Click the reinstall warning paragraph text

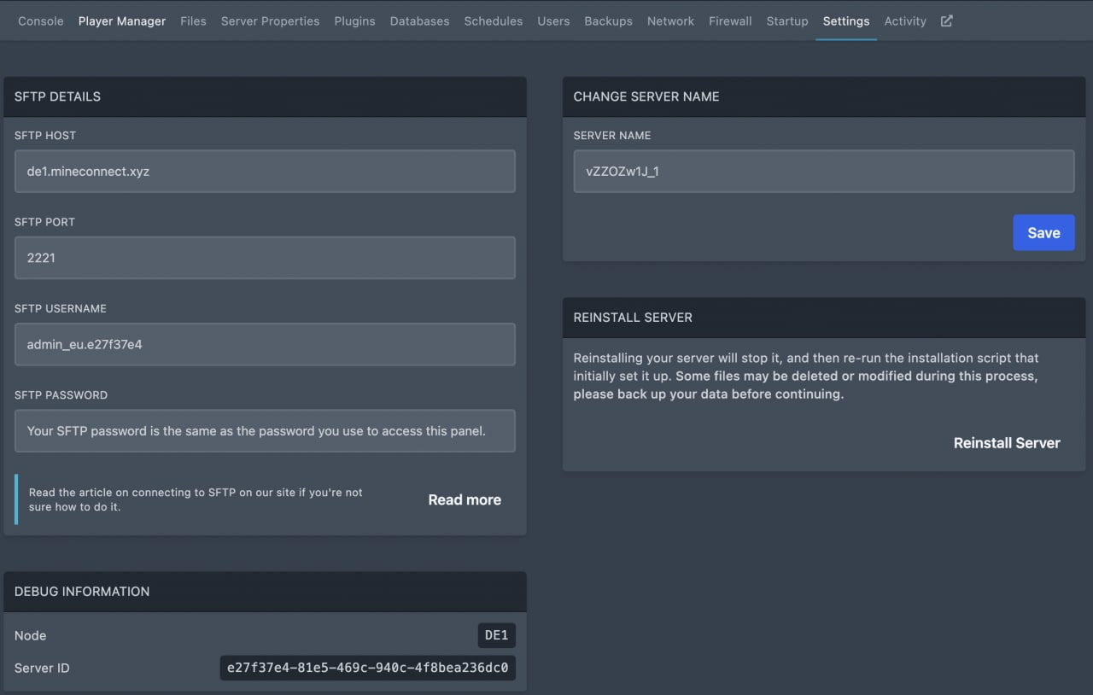[x=806, y=376]
